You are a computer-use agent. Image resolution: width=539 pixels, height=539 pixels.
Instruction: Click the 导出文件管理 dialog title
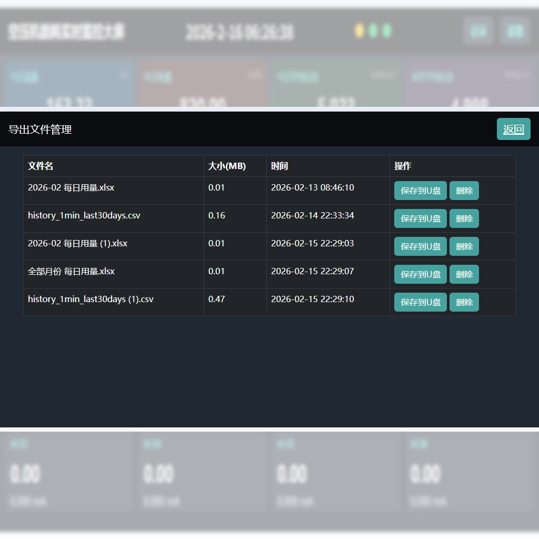click(x=40, y=129)
